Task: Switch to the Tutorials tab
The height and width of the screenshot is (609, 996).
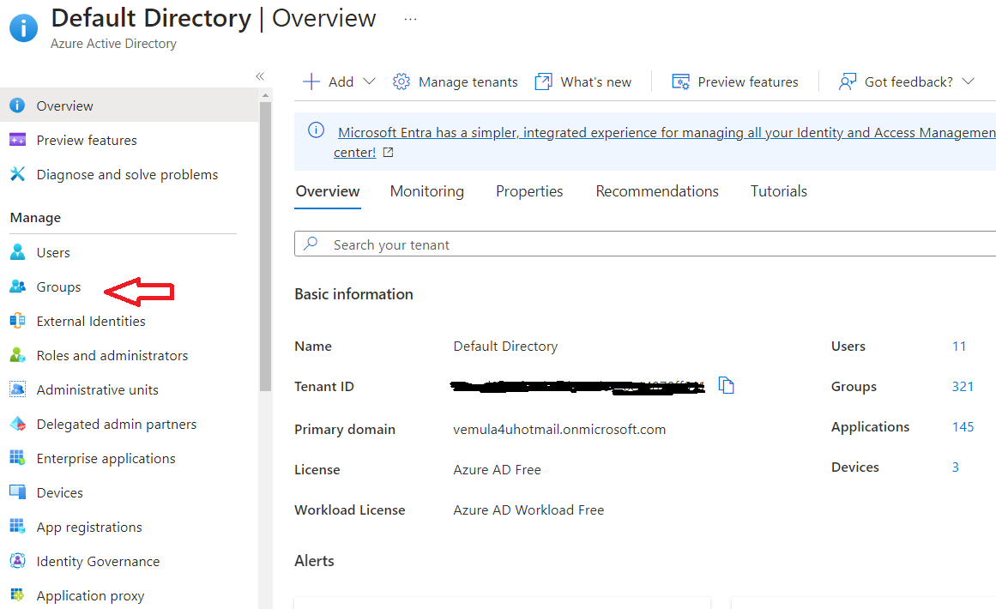Action: (x=779, y=191)
